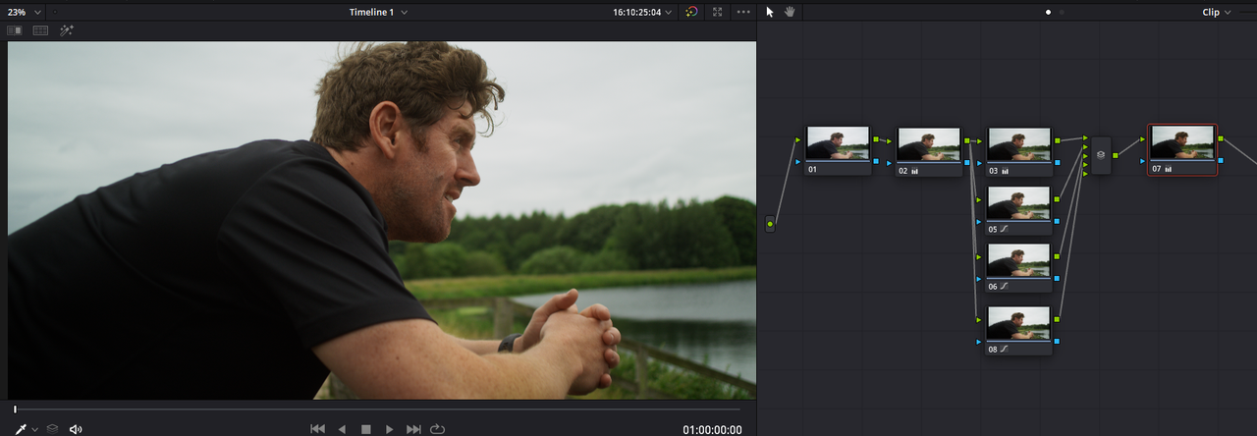1257x436 pixels.
Task: Toggle the split screen grid view
Action: point(40,30)
